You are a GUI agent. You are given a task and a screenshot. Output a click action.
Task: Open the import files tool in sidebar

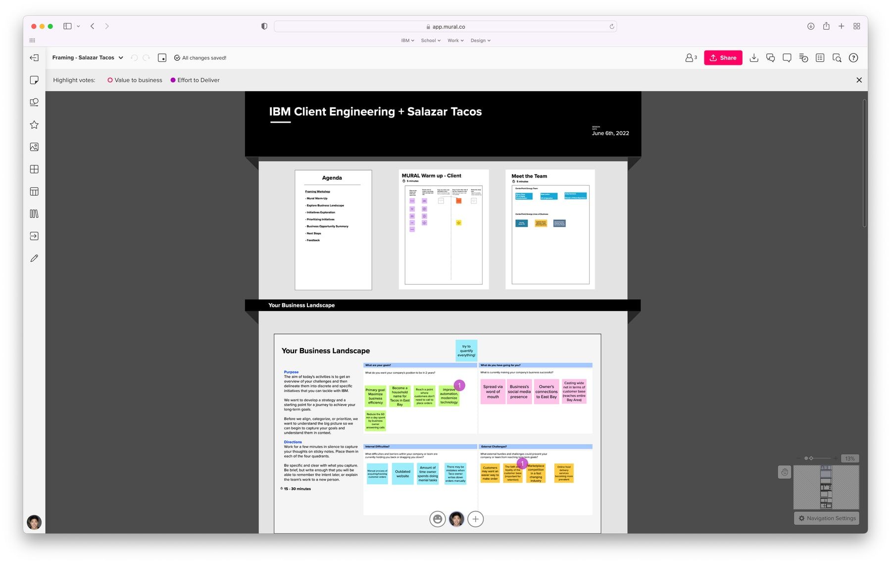(34, 236)
